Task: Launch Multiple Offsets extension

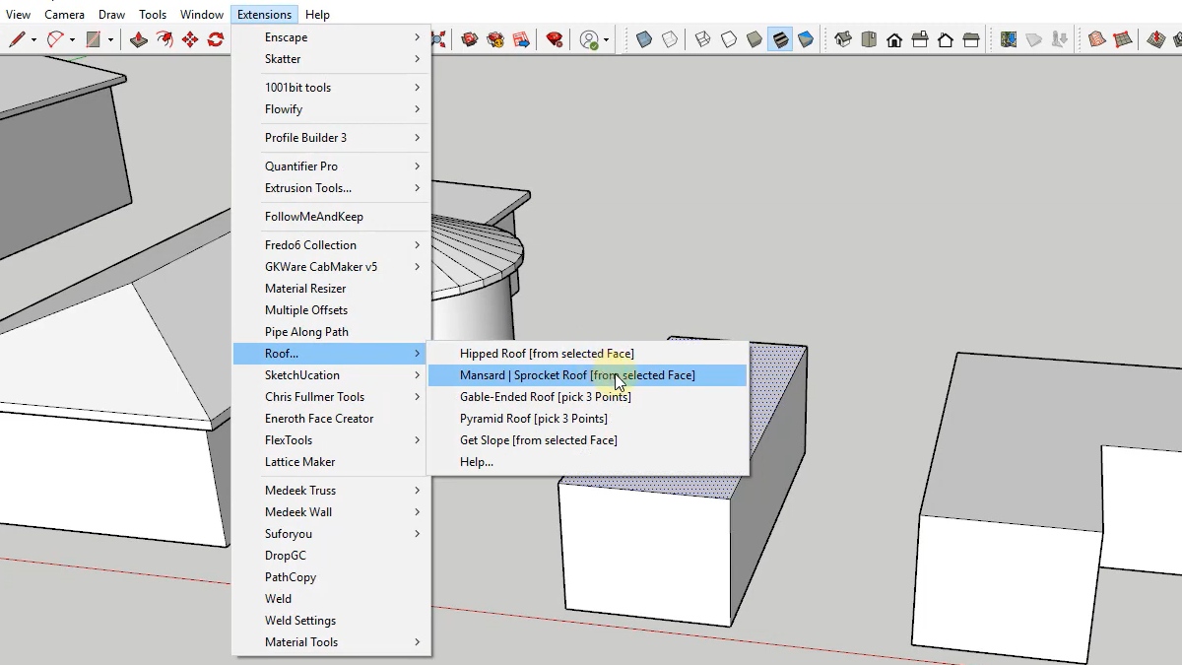Action: [332, 310]
